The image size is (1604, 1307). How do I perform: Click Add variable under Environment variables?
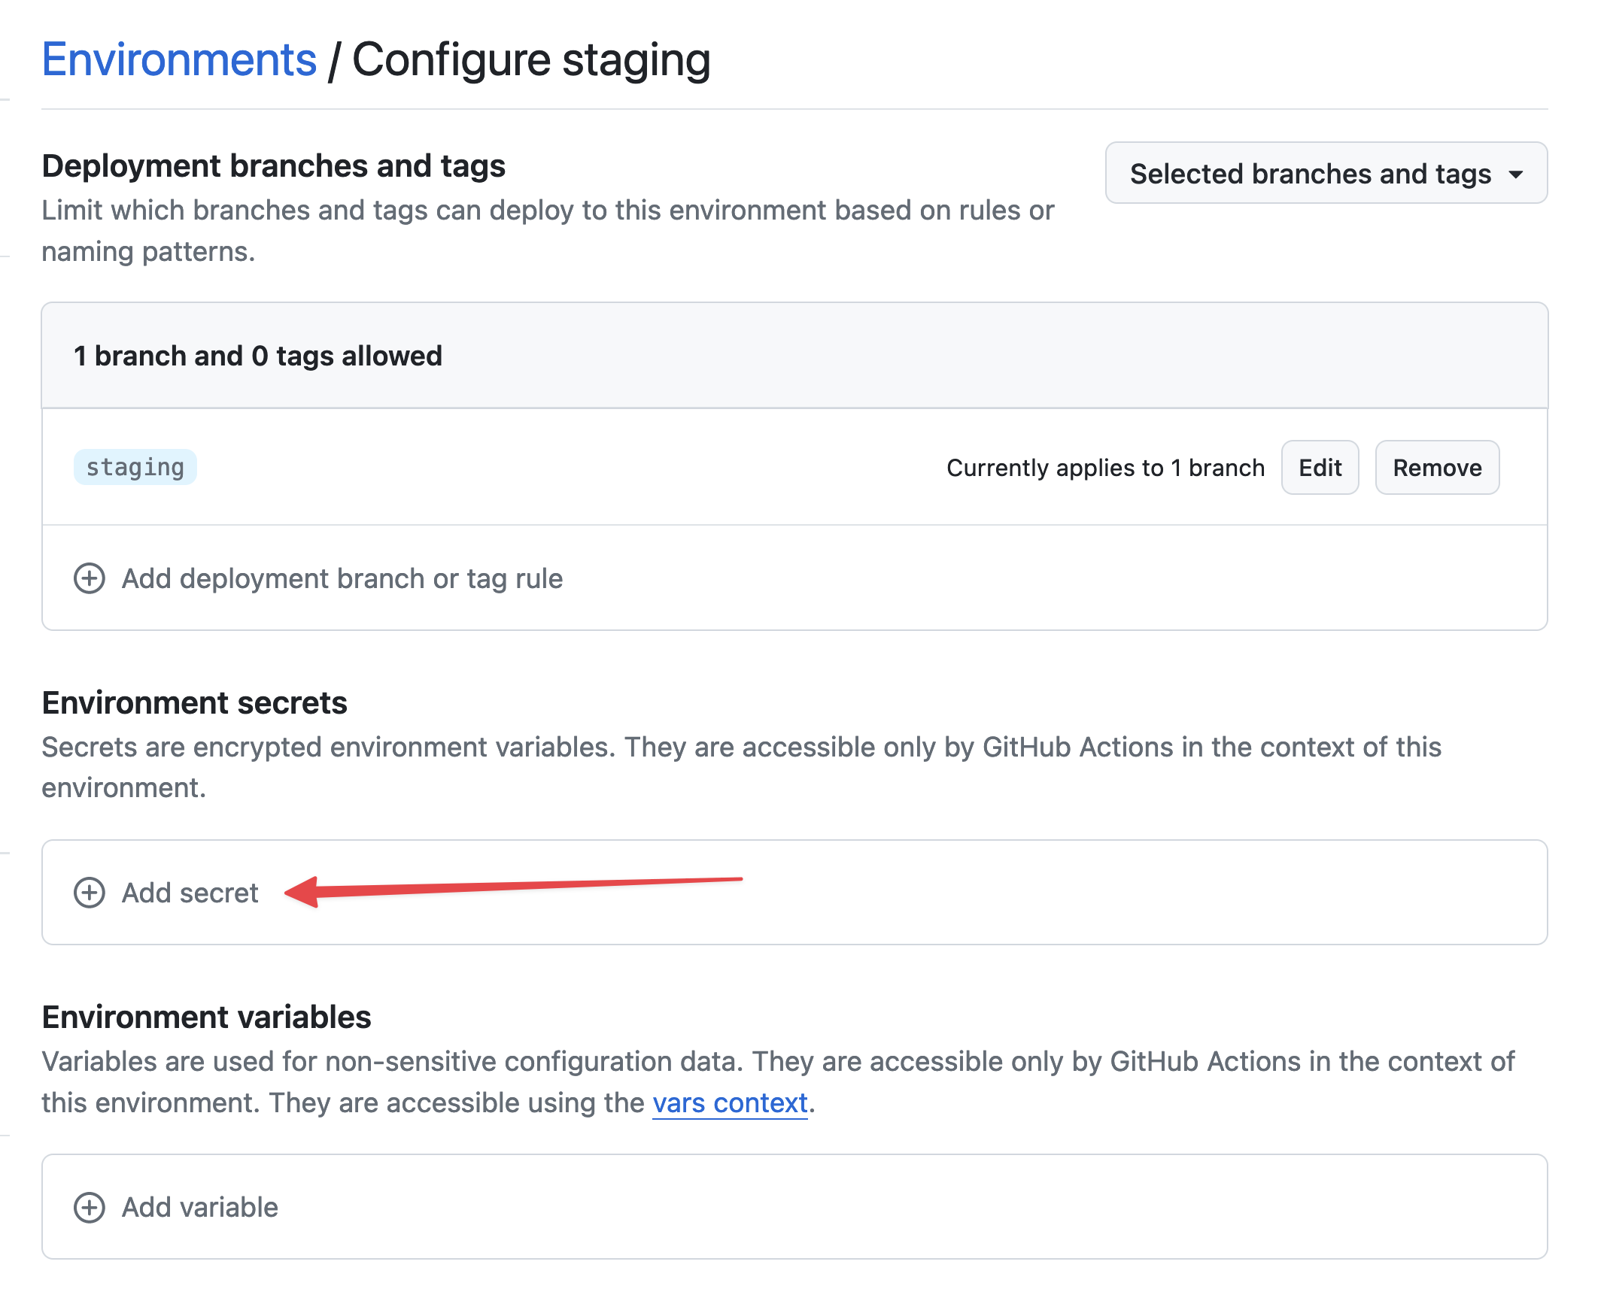pos(199,1207)
